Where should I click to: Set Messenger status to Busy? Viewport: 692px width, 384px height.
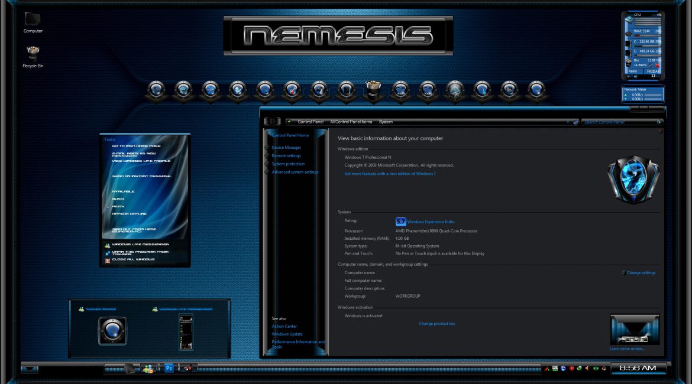[118, 199]
